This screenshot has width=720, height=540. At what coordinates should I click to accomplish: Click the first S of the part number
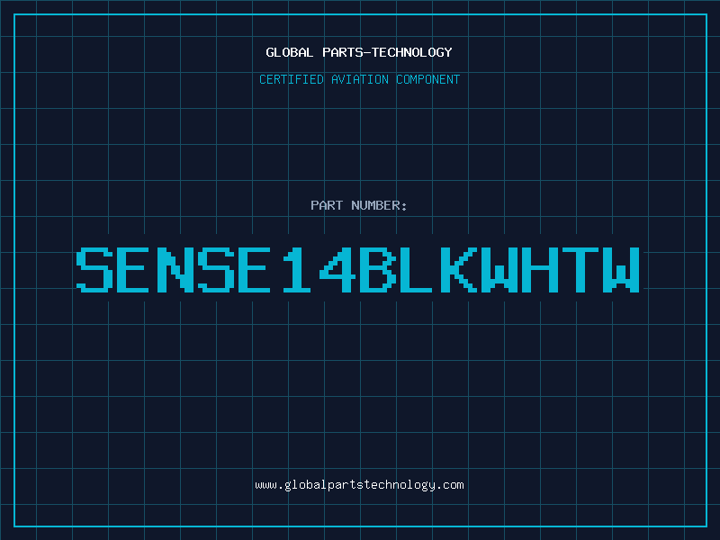click(94, 269)
